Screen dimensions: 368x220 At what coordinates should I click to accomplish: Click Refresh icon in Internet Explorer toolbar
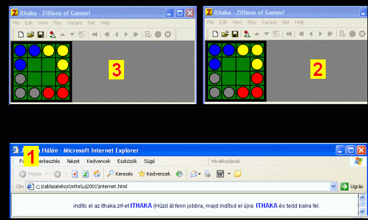click(86, 174)
